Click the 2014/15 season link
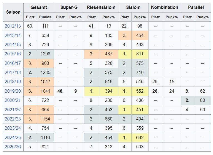Viewport: 213px width, 155px height. coord(13,45)
